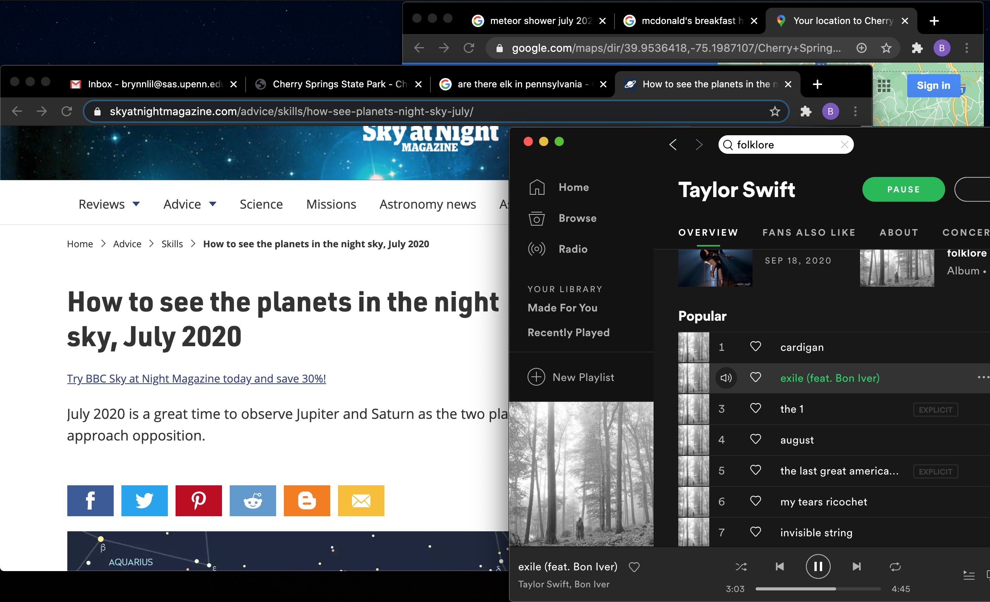This screenshot has width=990, height=602.
Task: Open Astronomy news section
Action: click(427, 204)
